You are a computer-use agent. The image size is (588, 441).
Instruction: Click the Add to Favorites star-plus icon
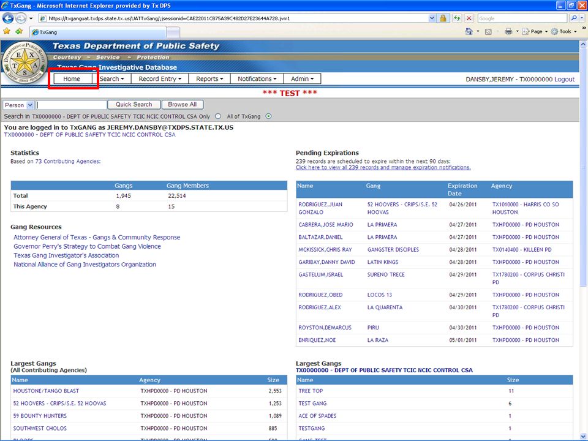[x=19, y=31]
